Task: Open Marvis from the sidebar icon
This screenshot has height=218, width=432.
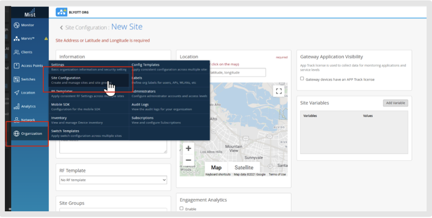Action: tap(17, 38)
